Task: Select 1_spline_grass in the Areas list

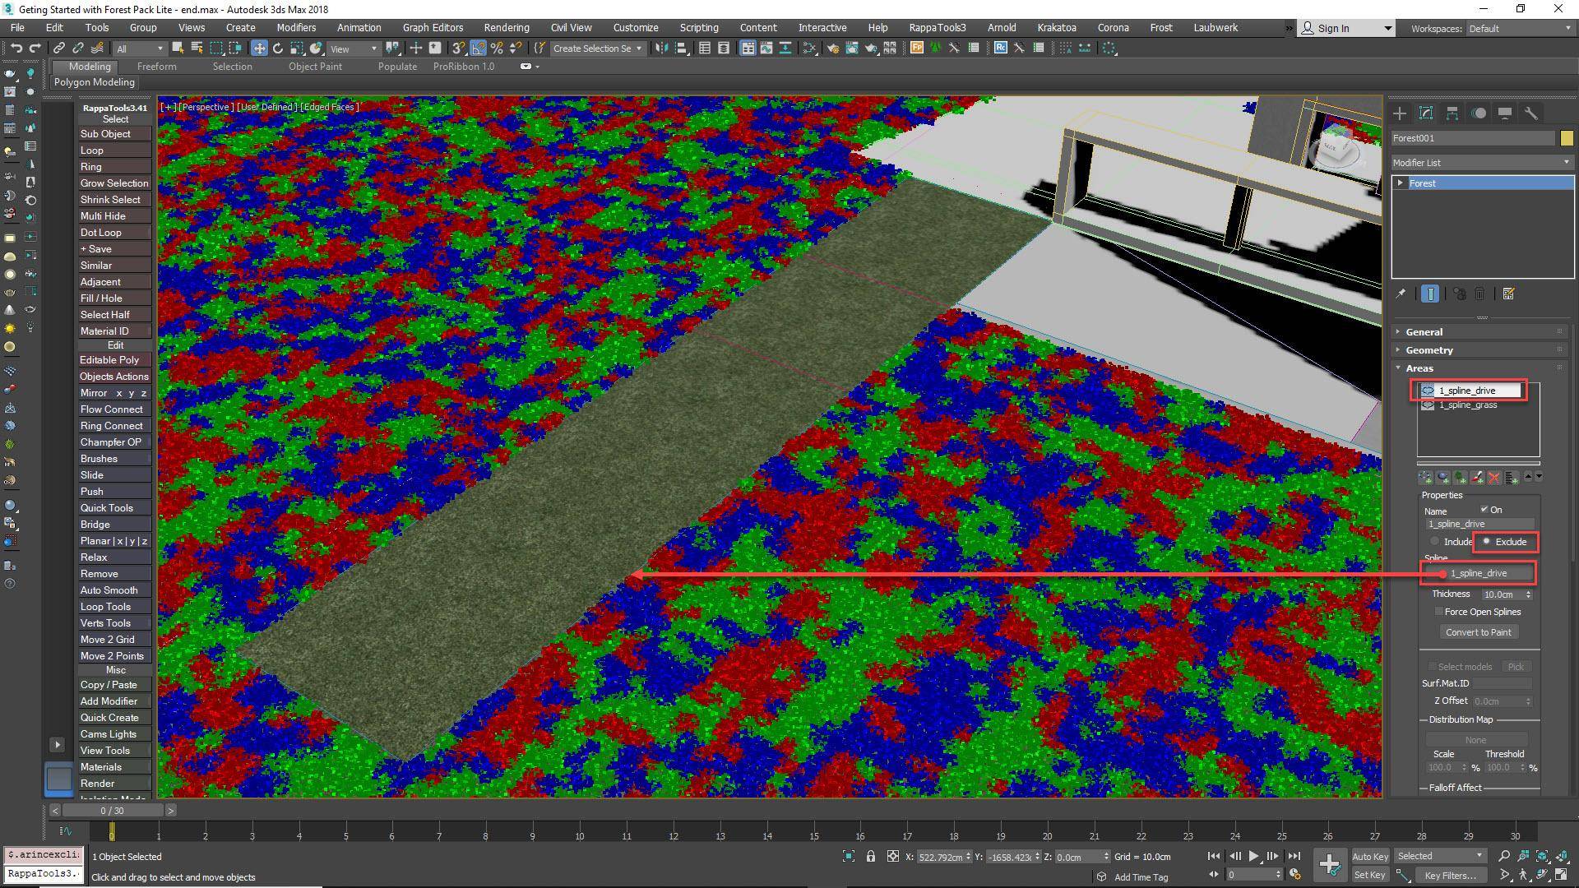Action: point(1468,405)
